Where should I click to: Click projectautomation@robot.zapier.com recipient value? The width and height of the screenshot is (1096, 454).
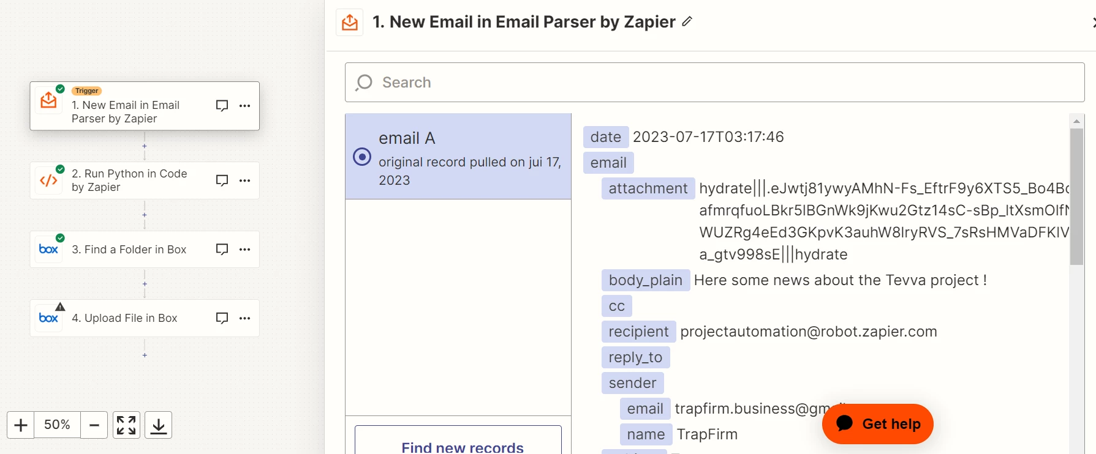[809, 332]
